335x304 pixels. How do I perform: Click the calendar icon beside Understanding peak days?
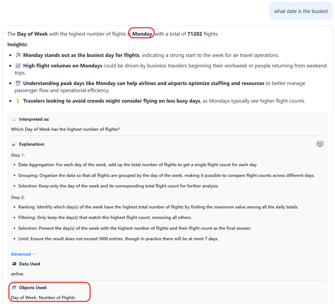coord(18,84)
